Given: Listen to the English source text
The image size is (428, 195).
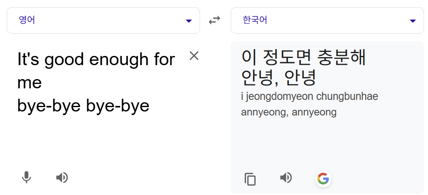Looking at the screenshot, I should tap(62, 177).
